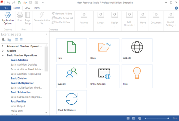Select Basic Addition: Doubles

click(x=24, y=65)
